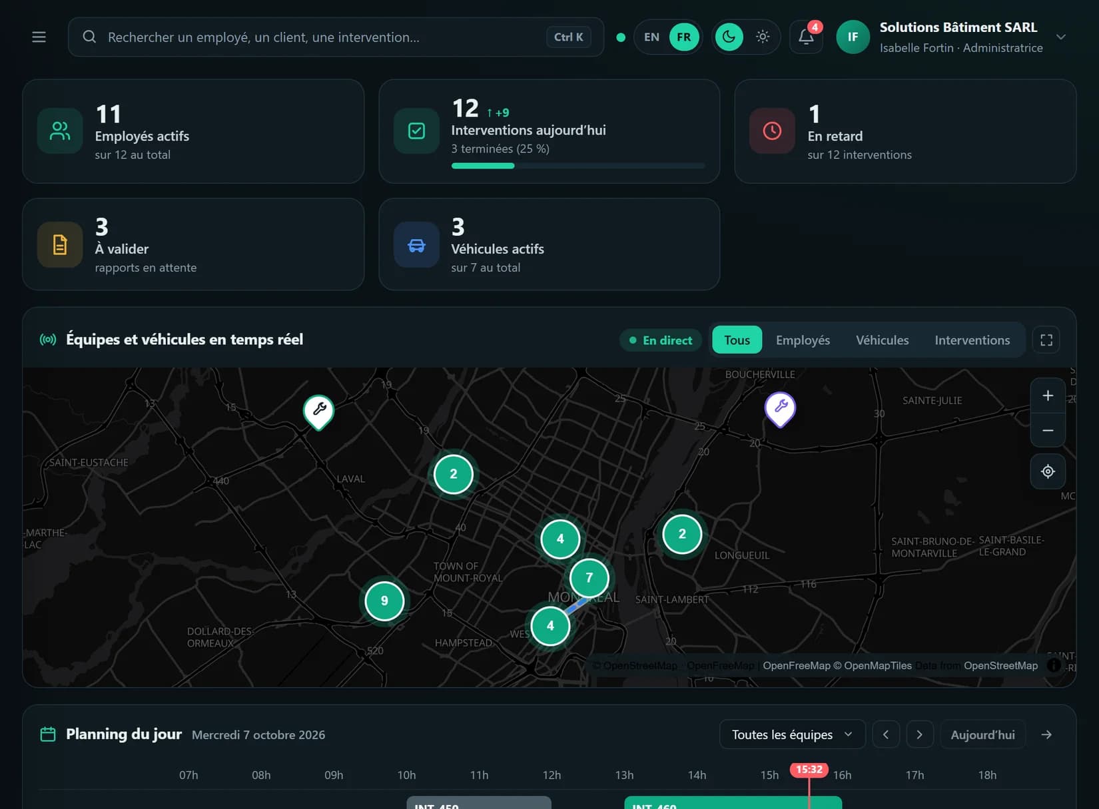
Task: Zoom in on the map
Action: pyautogui.click(x=1048, y=396)
